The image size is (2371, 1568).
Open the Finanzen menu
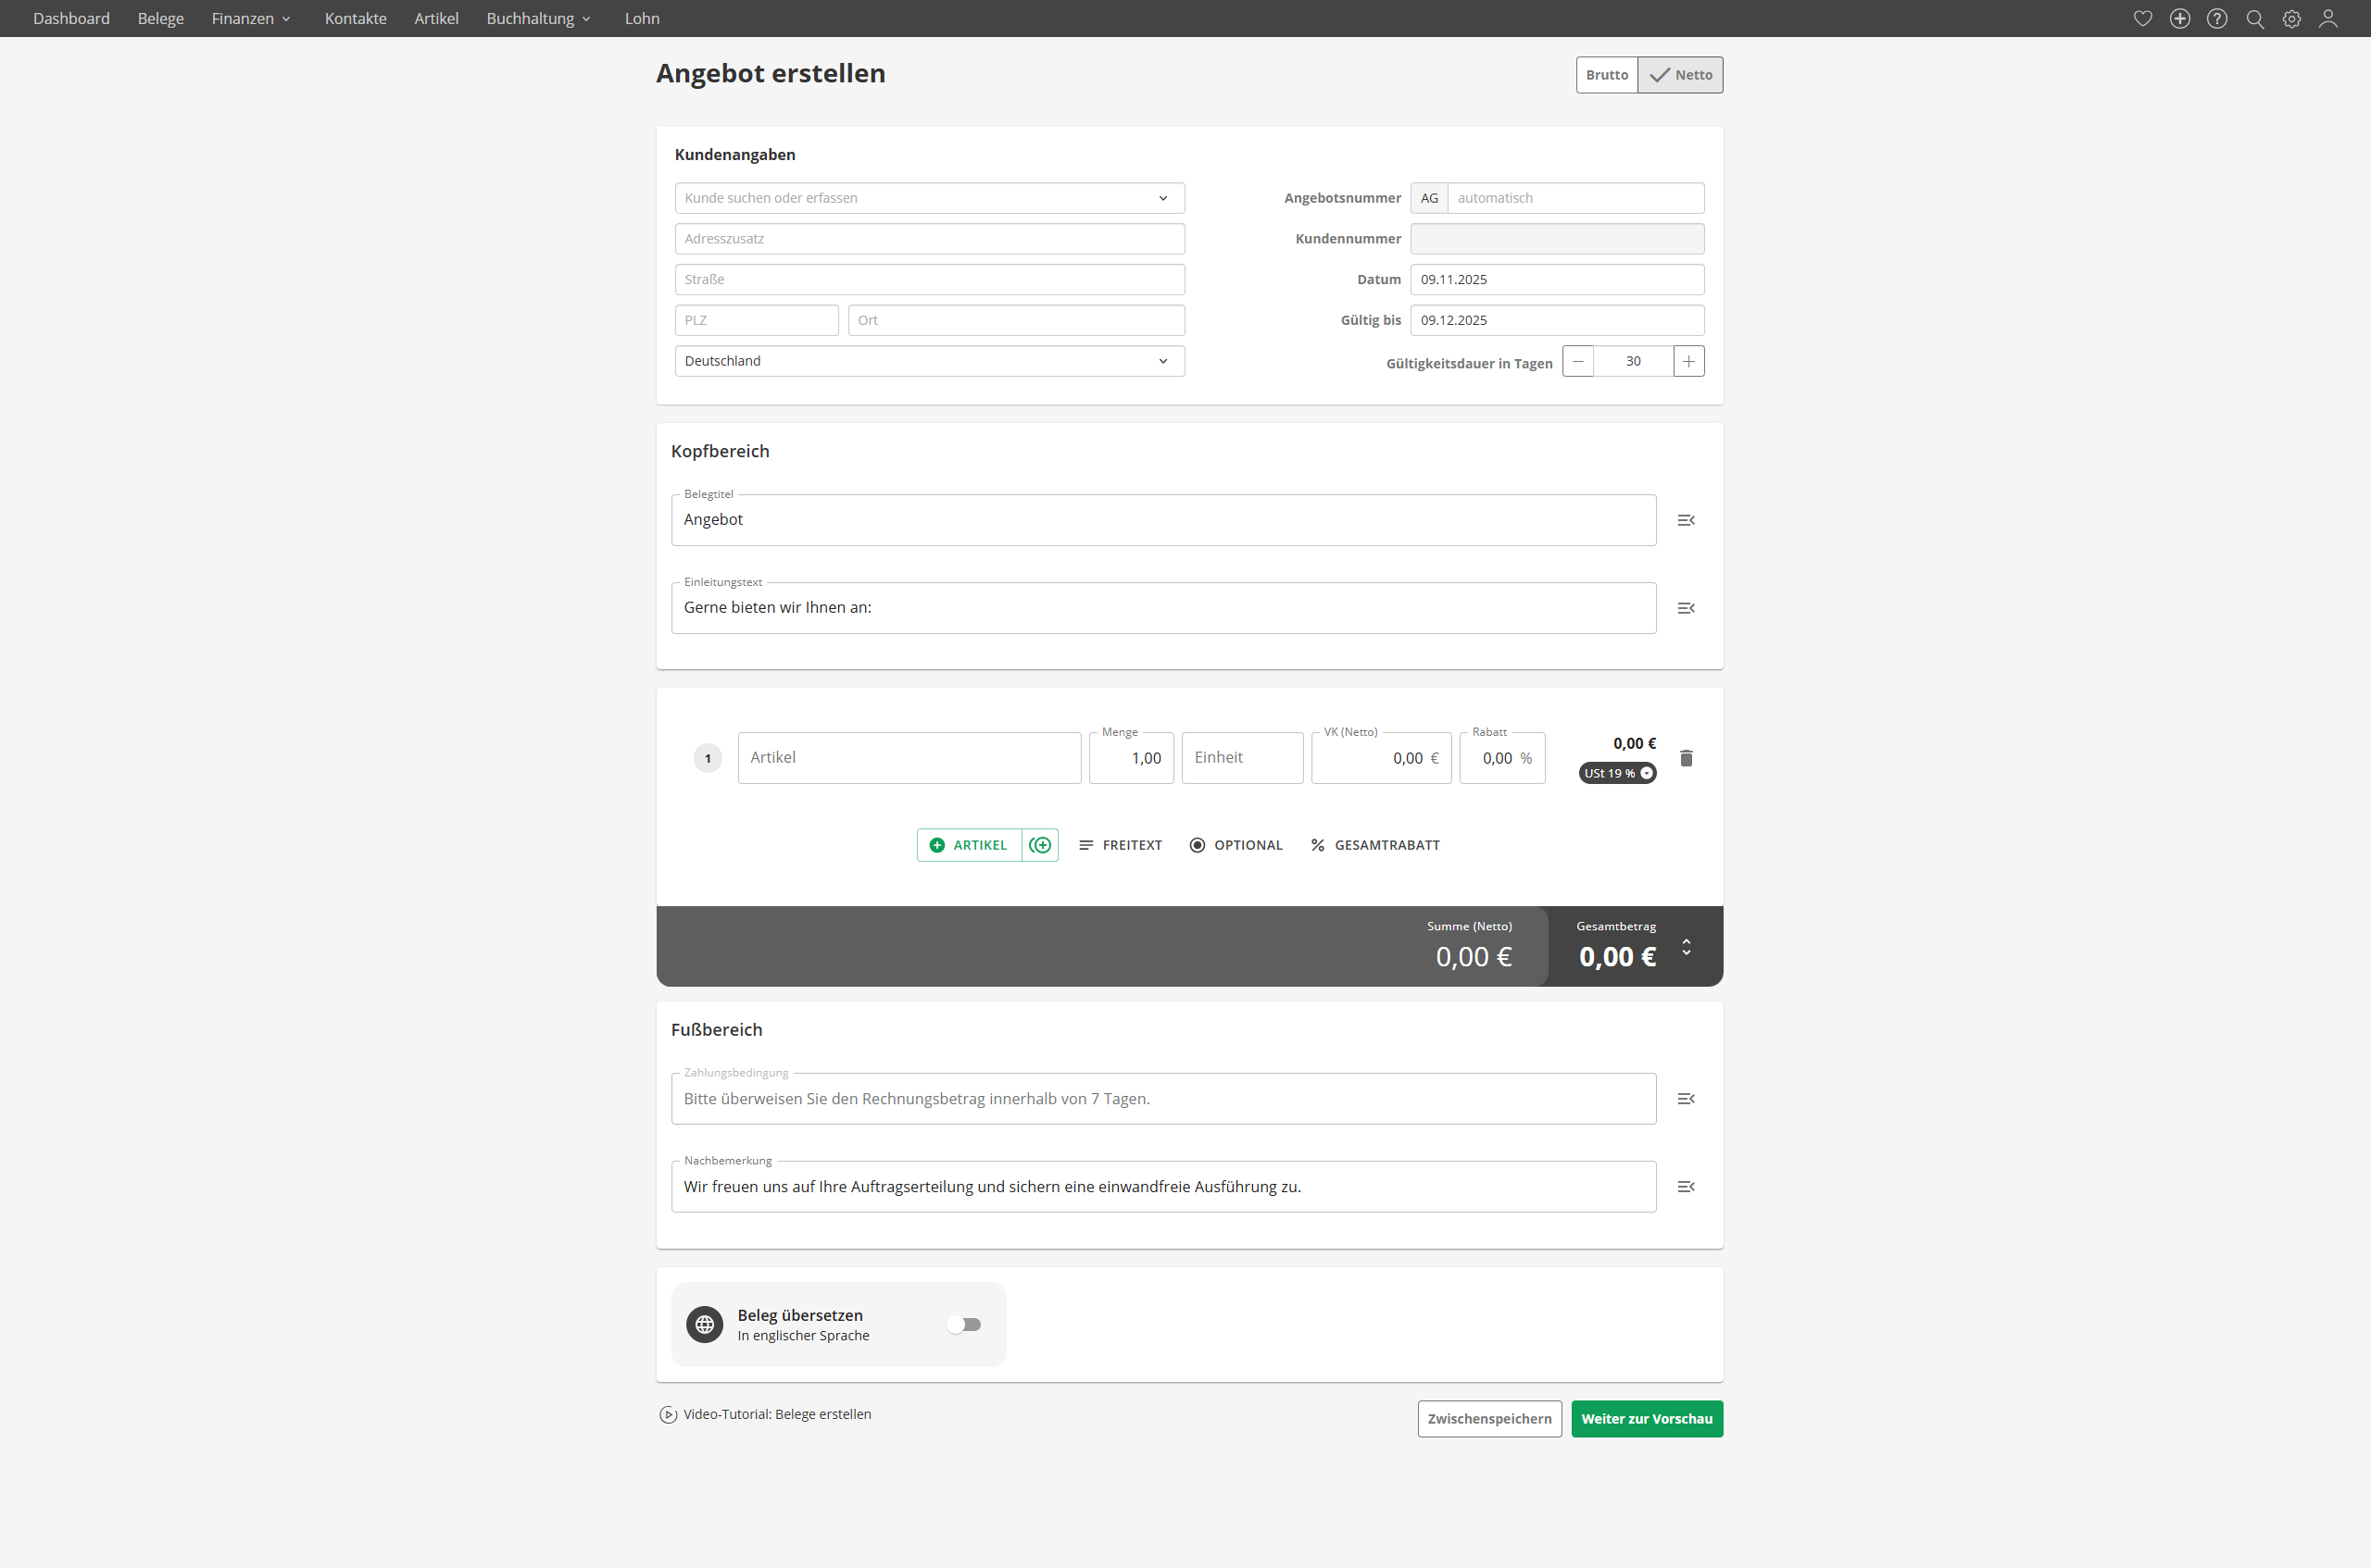tap(251, 19)
